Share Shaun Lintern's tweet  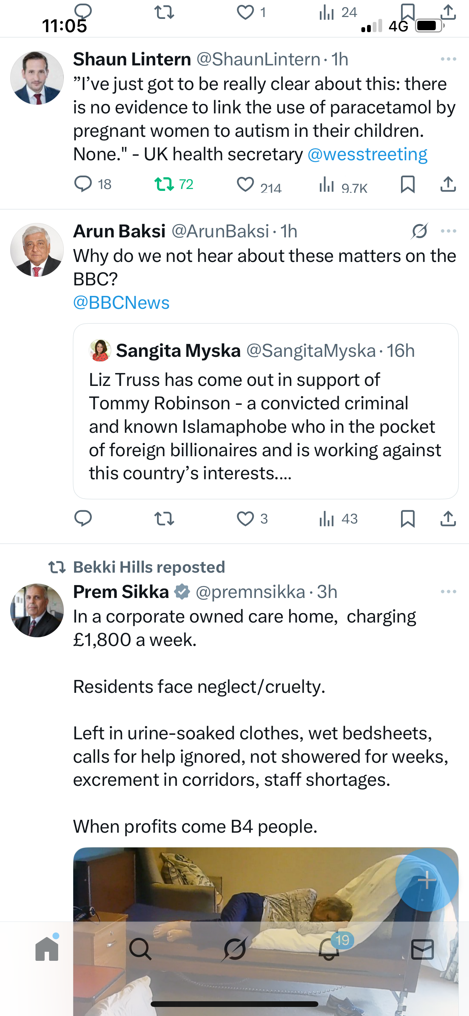coord(448,184)
